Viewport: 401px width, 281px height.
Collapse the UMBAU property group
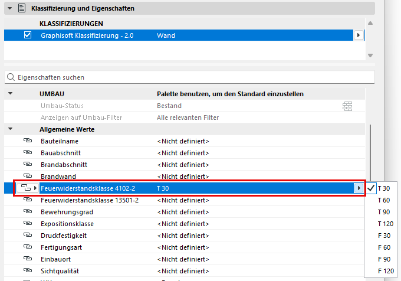coord(10,94)
